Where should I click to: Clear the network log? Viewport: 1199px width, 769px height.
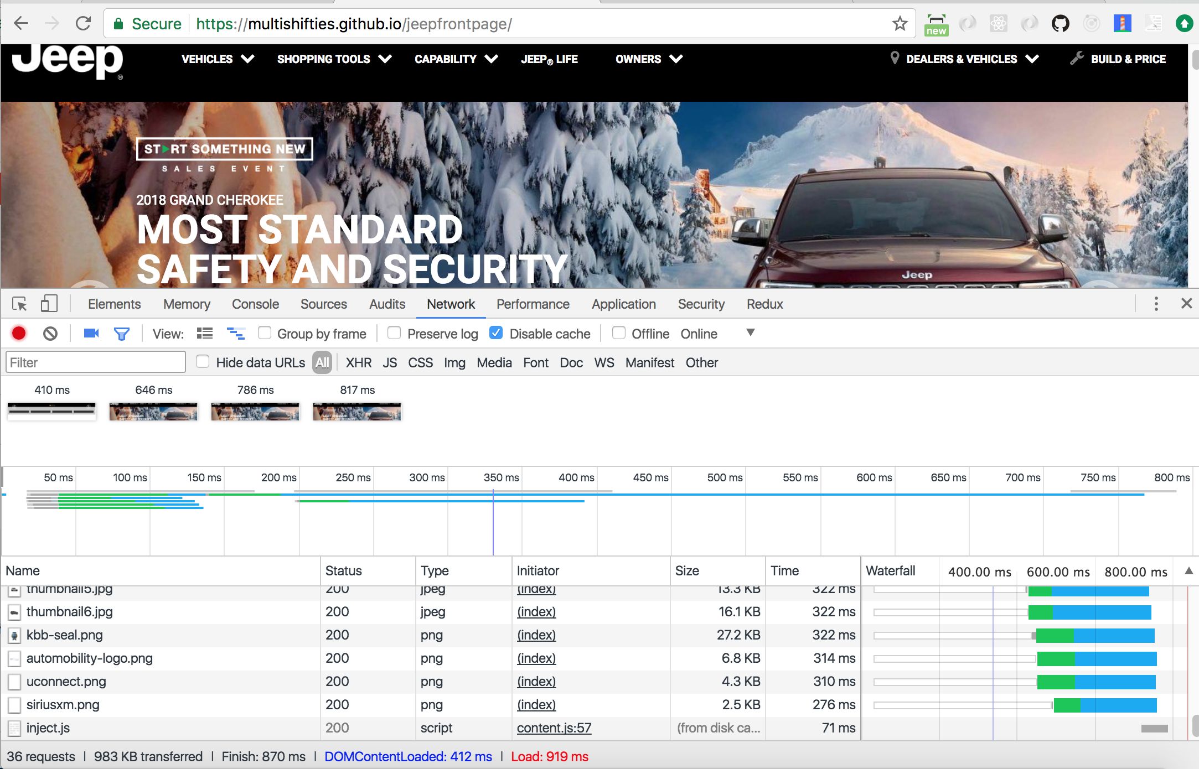pyautogui.click(x=50, y=333)
